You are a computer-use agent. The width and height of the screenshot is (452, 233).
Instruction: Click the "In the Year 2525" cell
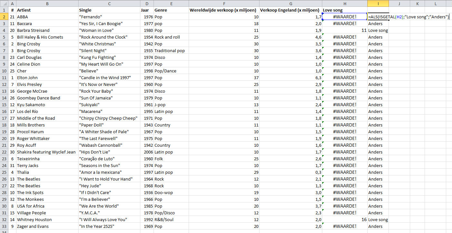(109, 226)
